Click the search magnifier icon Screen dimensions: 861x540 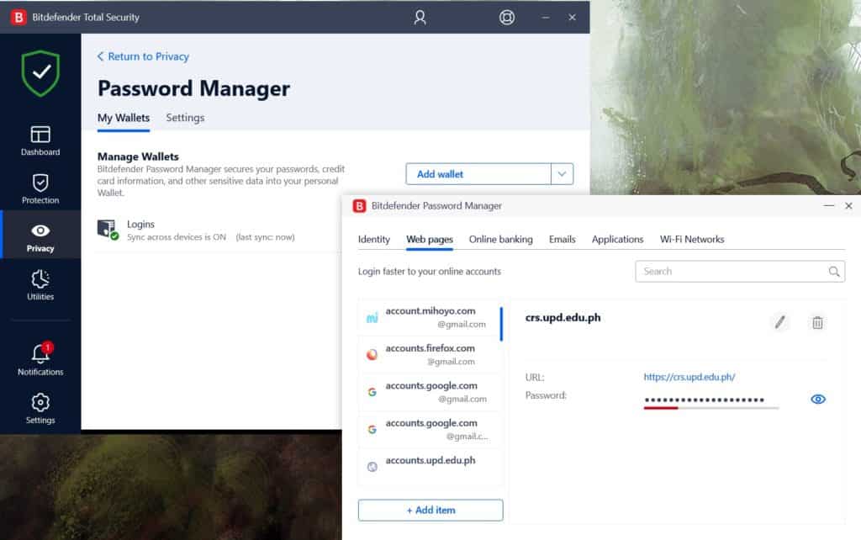(833, 272)
